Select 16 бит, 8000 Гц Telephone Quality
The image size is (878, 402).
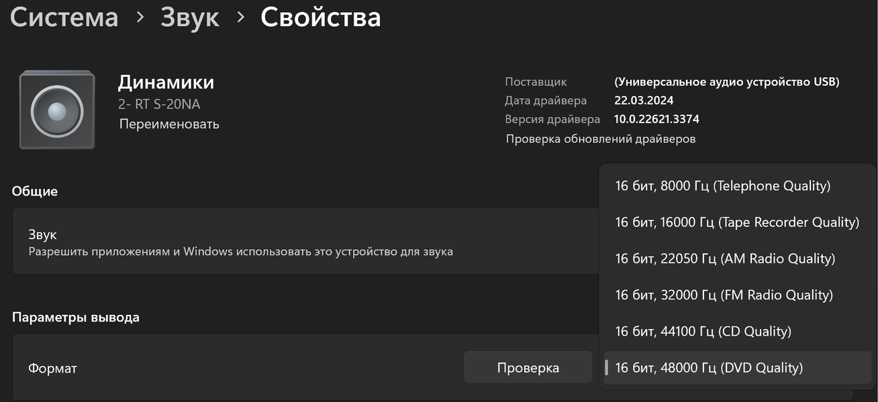[722, 186]
